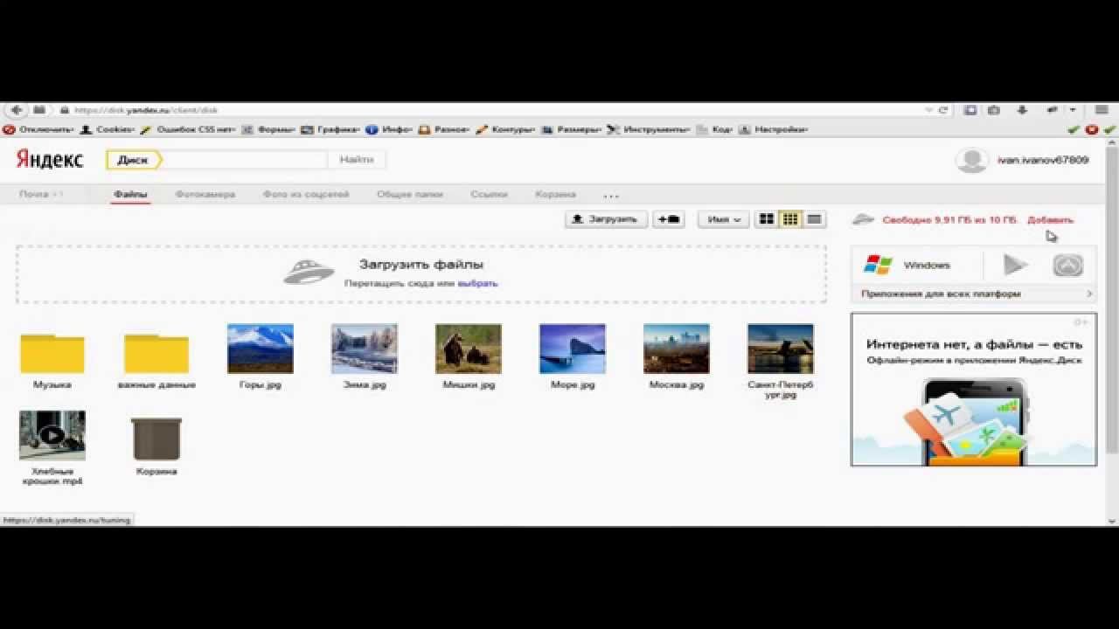Click the user avatar icon

click(971, 160)
